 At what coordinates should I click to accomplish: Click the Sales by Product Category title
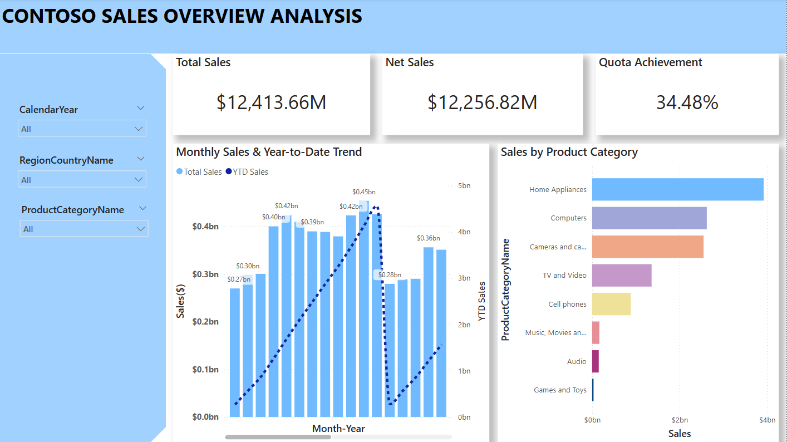pyautogui.click(x=569, y=151)
